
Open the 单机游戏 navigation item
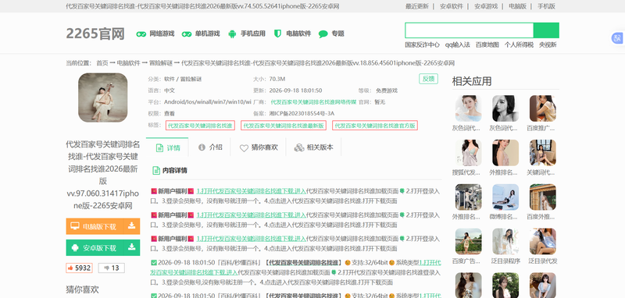(207, 34)
